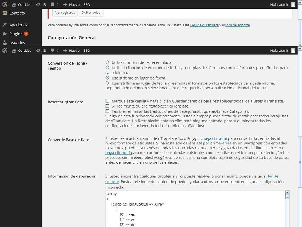
Task: Open comments bubble in upper admin bar
Action: point(52,4)
